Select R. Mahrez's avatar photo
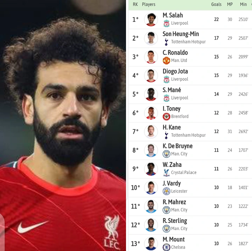The height and width of the screenshot is (251, 252). pos(151,206)
